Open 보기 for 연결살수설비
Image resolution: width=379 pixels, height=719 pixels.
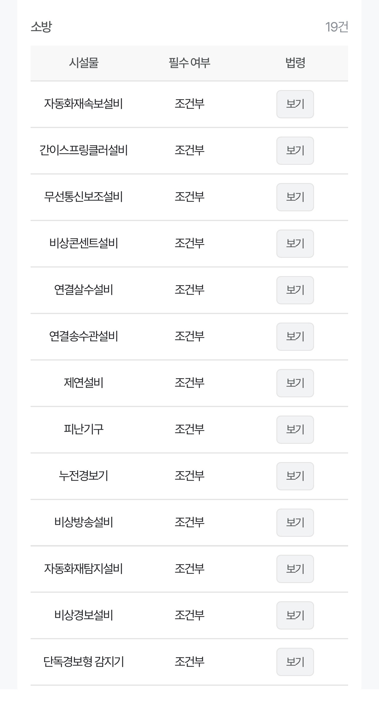tap(295, 290)
